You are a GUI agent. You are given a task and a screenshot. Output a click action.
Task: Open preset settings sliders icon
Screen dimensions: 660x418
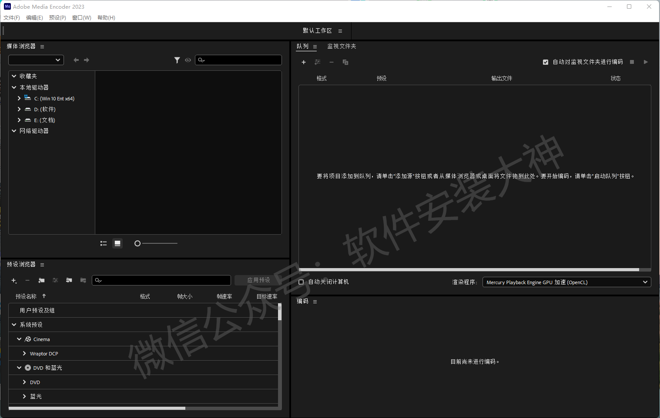(55, 281)
